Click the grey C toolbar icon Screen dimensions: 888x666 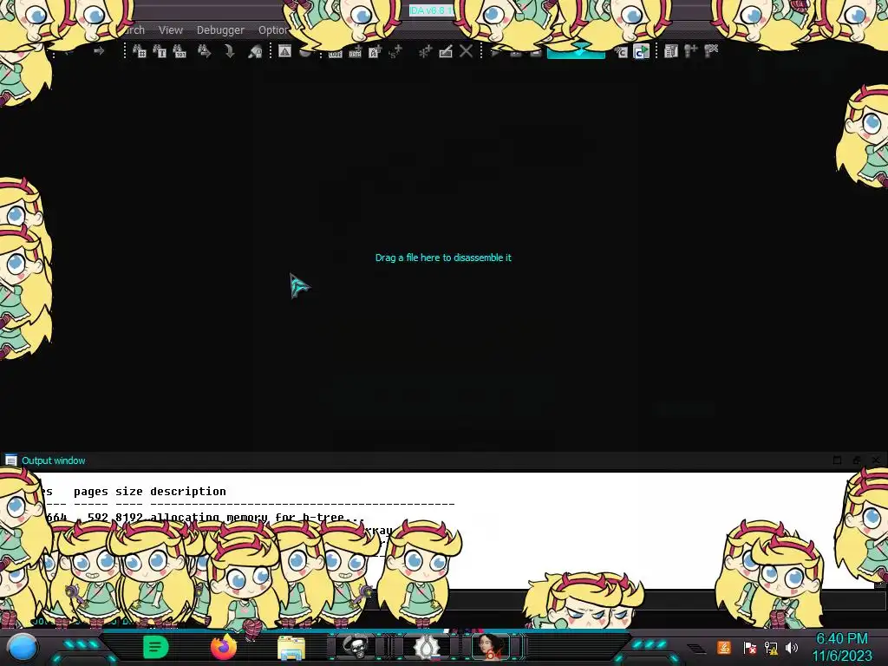[621, 52]
